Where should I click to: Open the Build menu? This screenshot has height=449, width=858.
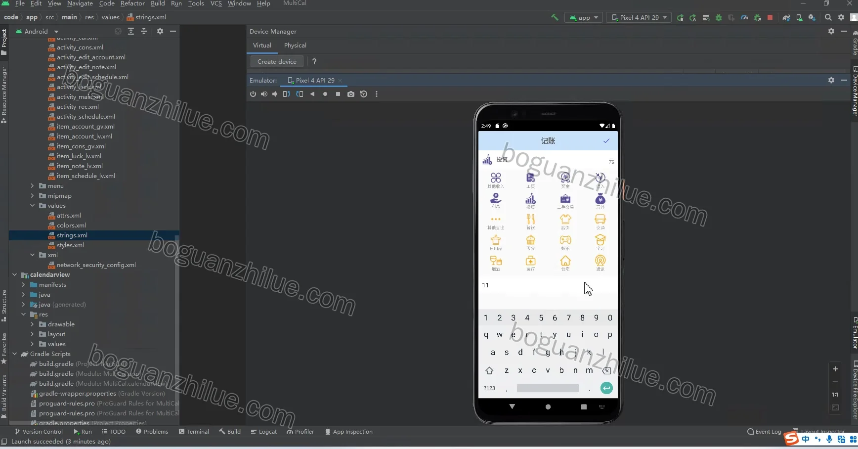158,3
